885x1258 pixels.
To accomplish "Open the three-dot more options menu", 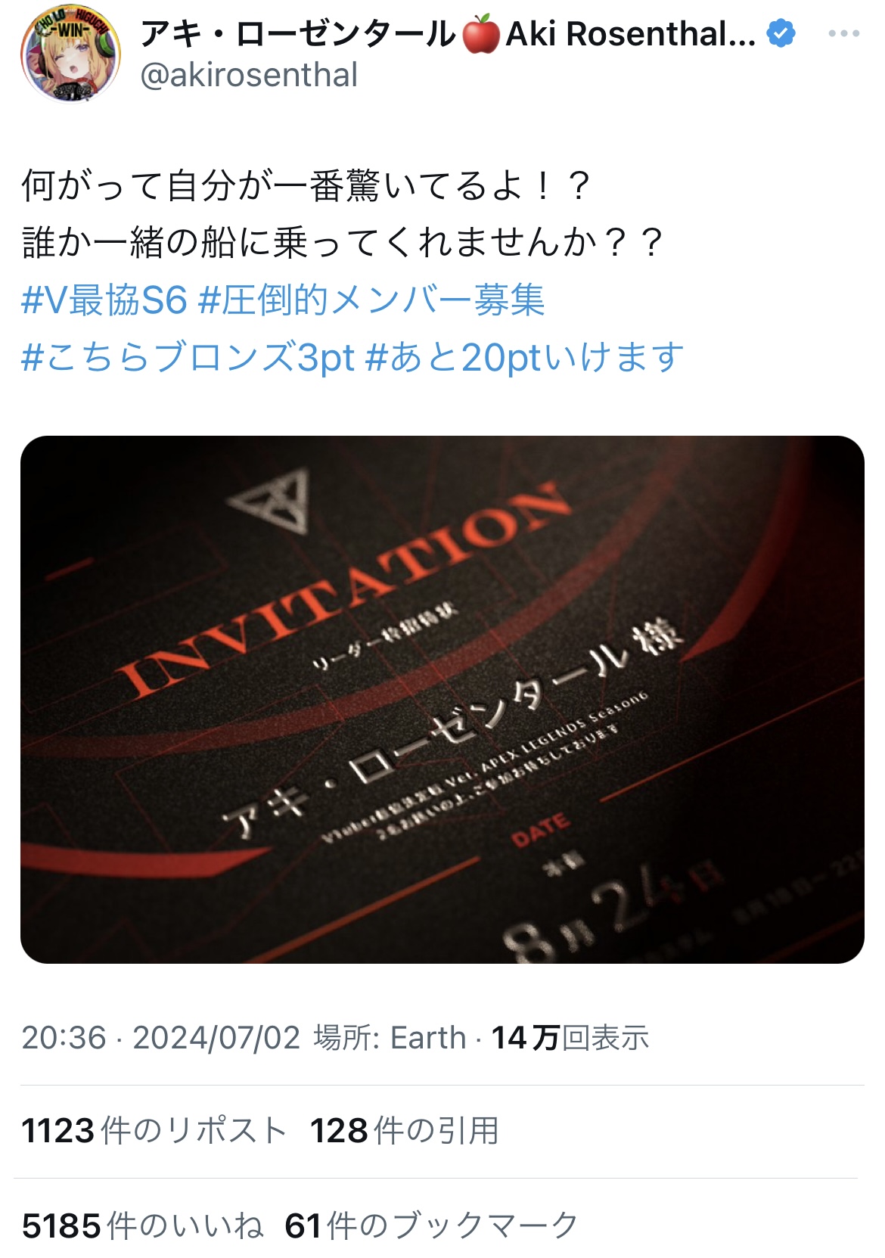I will 843,33.
